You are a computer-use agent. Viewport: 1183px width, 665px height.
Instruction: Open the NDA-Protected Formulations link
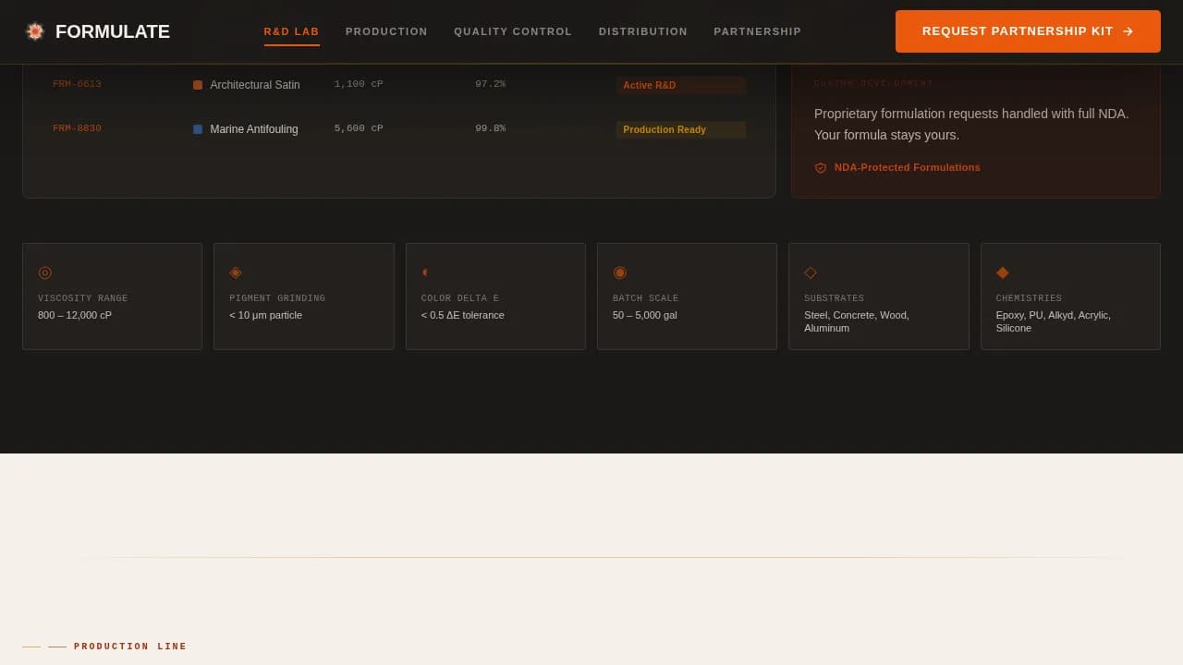click(x=907, y=167)
